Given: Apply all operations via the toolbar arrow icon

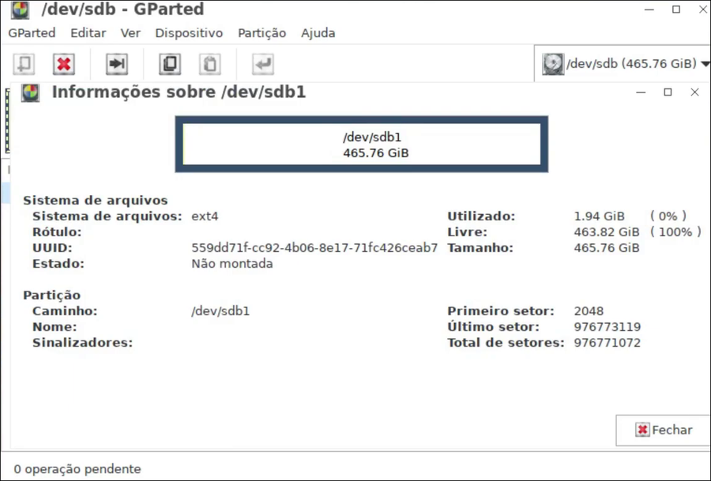Looking at the screenshot, I should tap(264, 64).
